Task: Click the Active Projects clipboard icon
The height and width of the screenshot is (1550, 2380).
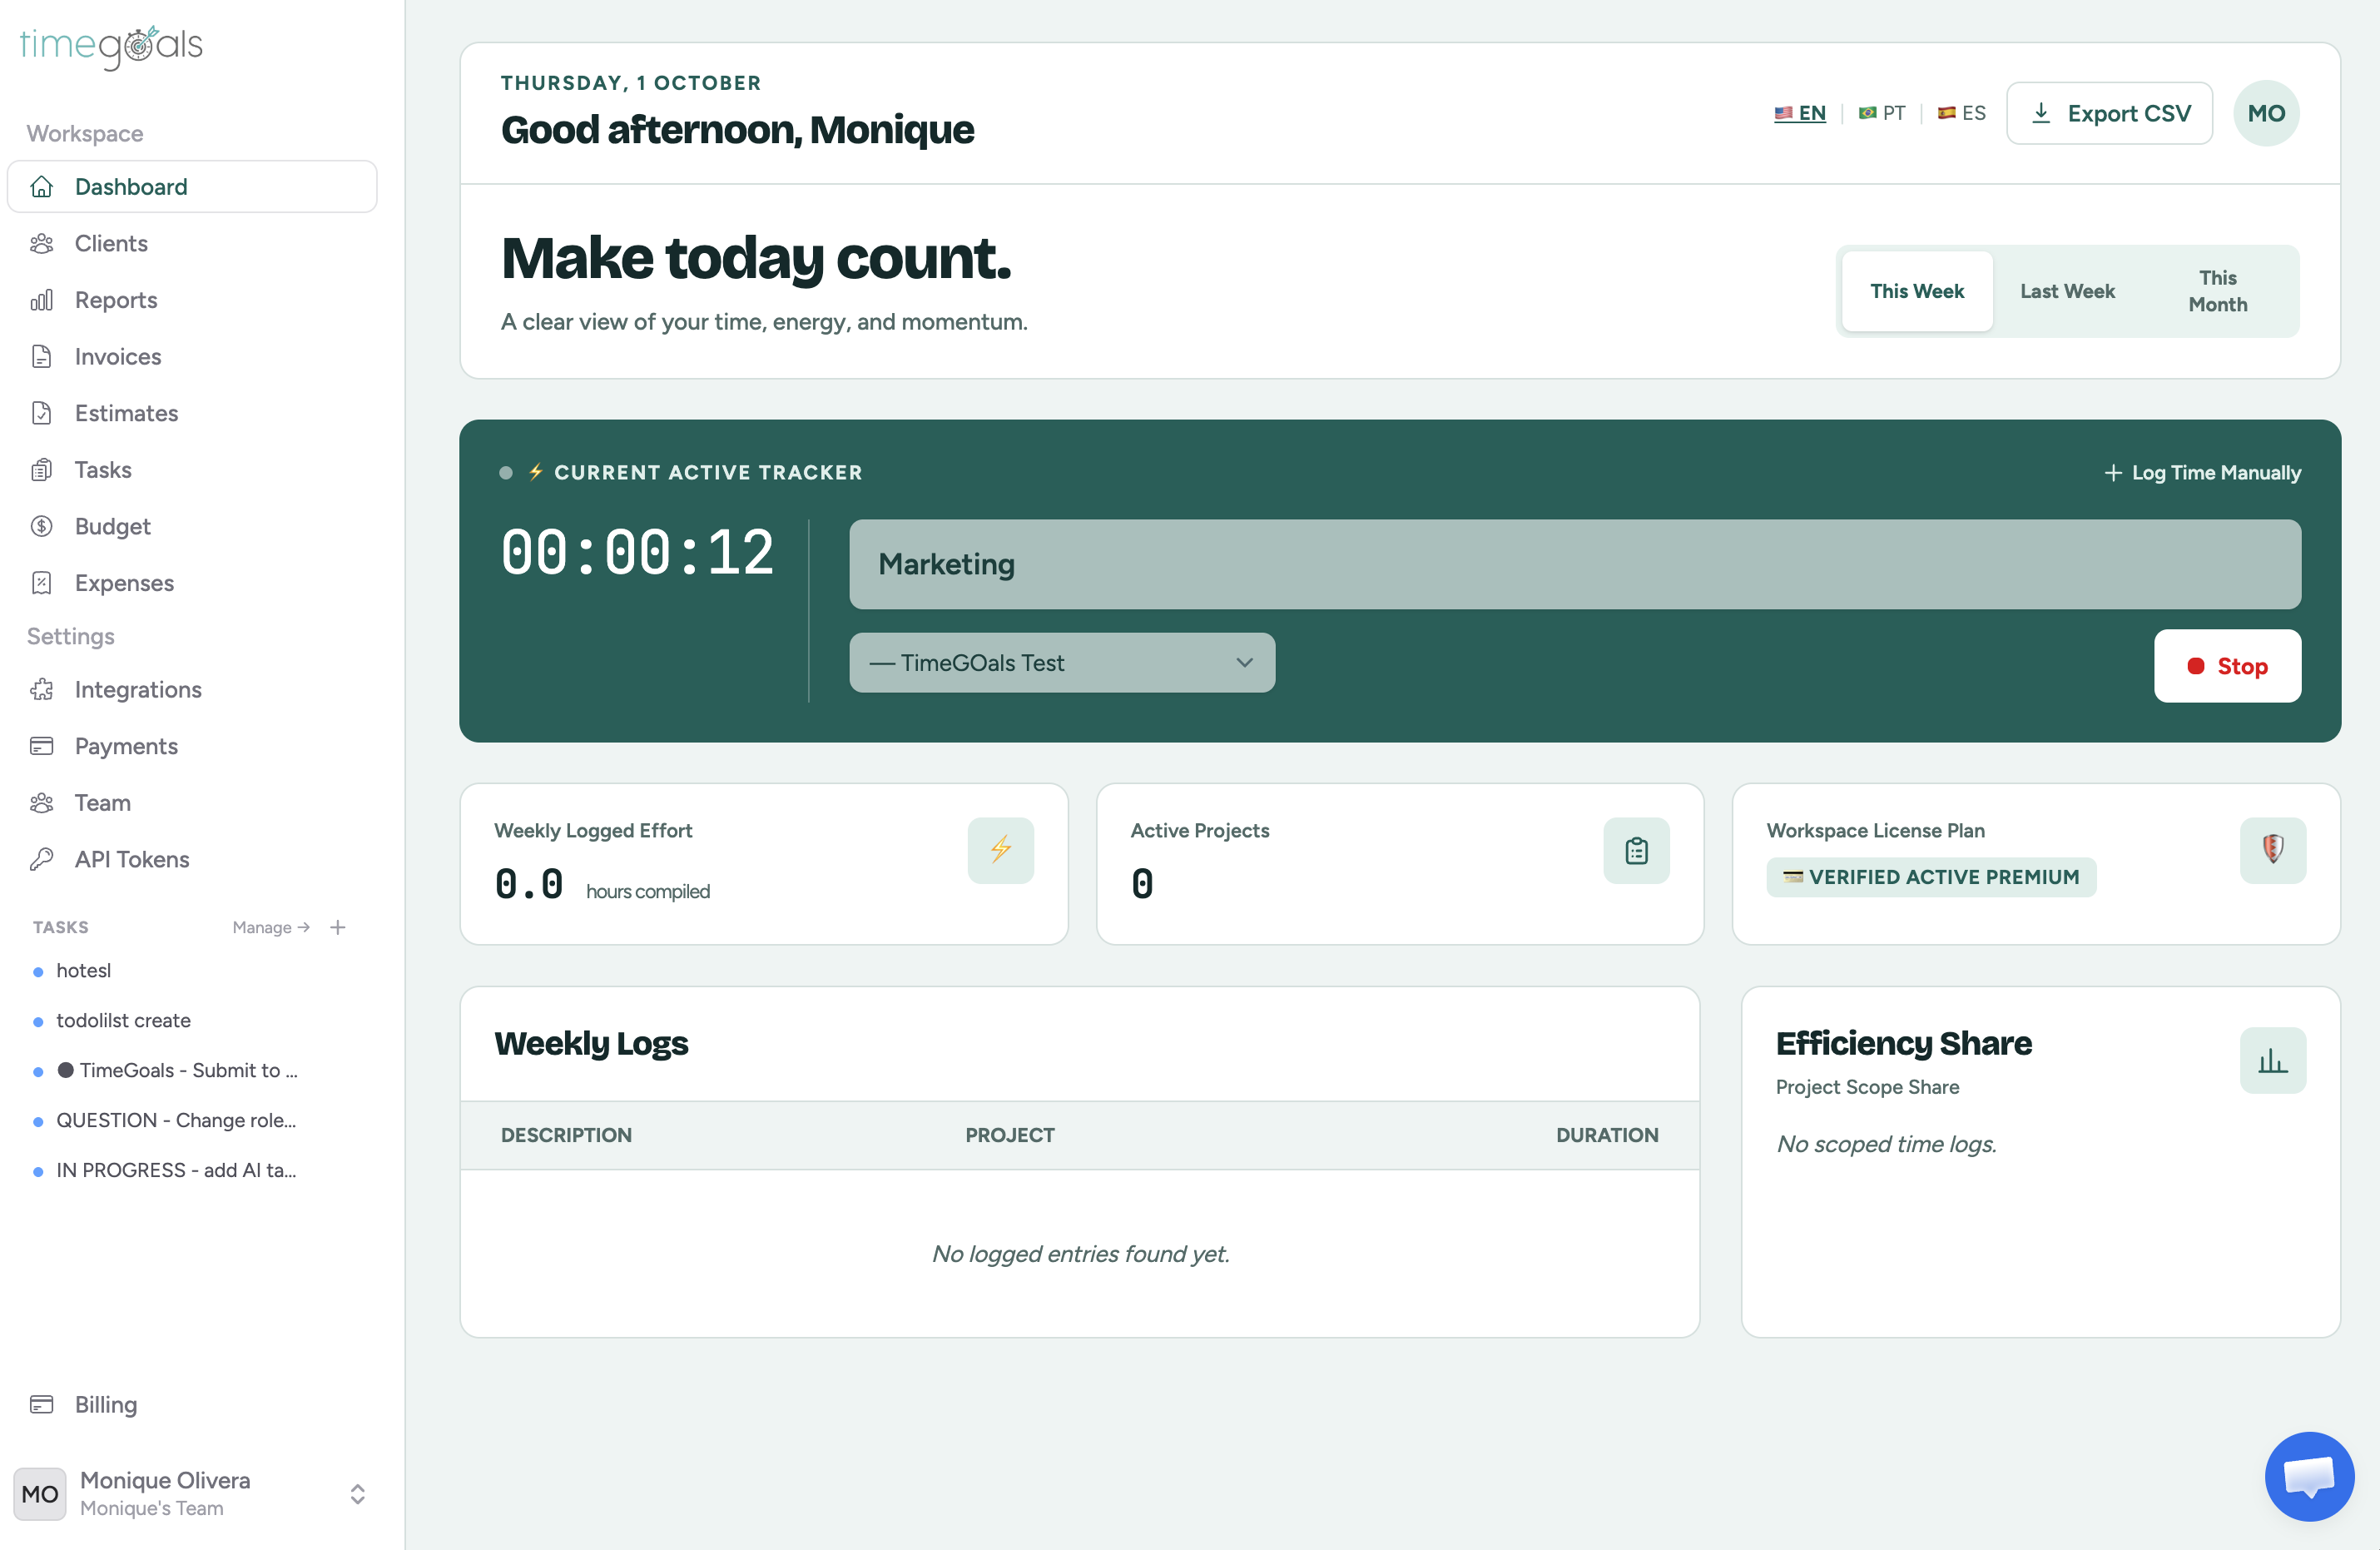Action: [1637, 851]
